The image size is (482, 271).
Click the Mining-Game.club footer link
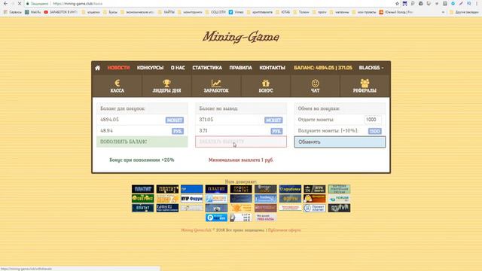(x=196, y=230)
